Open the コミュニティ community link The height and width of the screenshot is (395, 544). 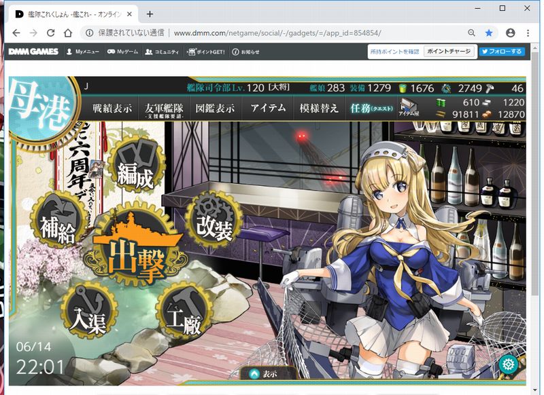tap(162, 52)
